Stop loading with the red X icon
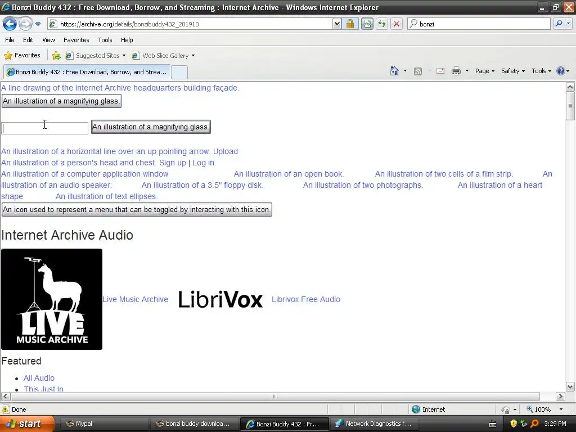The image size is (576, 432). (x=397, y=24)
